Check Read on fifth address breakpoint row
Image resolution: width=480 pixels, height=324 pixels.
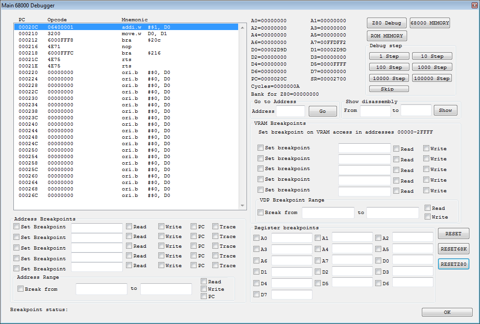tap(129, 265)
